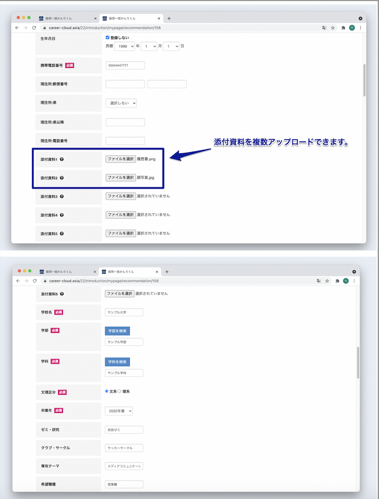
Task: Click the vertical scrollbar in the lower browser window
Action: pos(357,363)
